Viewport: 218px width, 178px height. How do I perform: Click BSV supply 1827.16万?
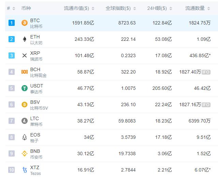pos(190,104)
